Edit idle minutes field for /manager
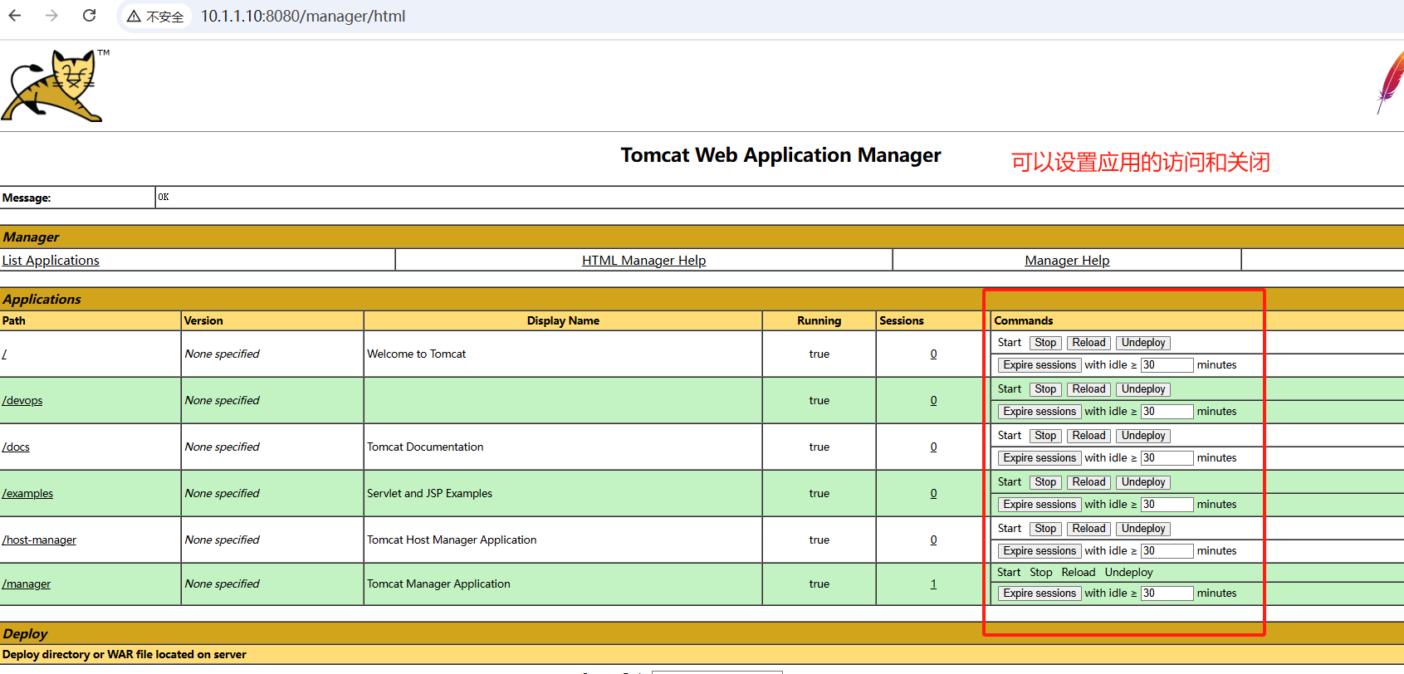 pos(1167,593)
